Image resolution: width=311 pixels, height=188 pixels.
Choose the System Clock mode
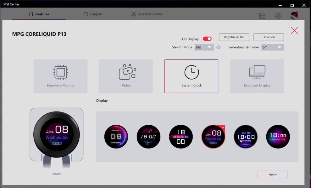pos(191,76)
